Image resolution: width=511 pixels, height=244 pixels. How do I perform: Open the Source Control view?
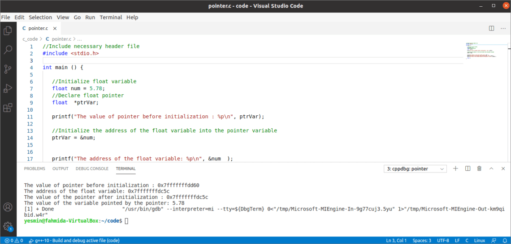click(8, 69)
